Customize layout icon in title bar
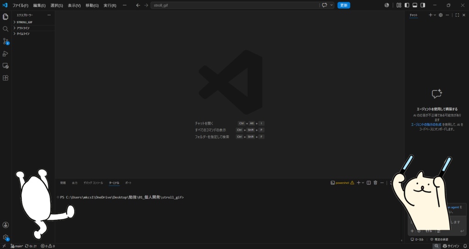The height and width of the screenshot is (249, 469). [x=399, y=5]
